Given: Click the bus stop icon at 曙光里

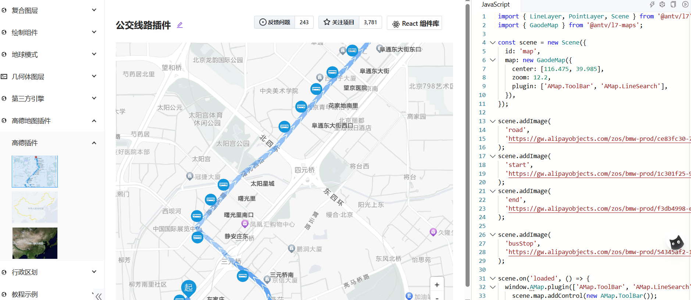Looking at the screenshot, I should pos(211,200).
